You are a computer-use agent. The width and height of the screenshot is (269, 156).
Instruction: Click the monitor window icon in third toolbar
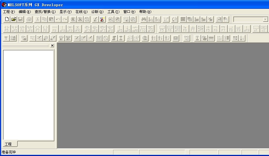click(x=176, y=38)
